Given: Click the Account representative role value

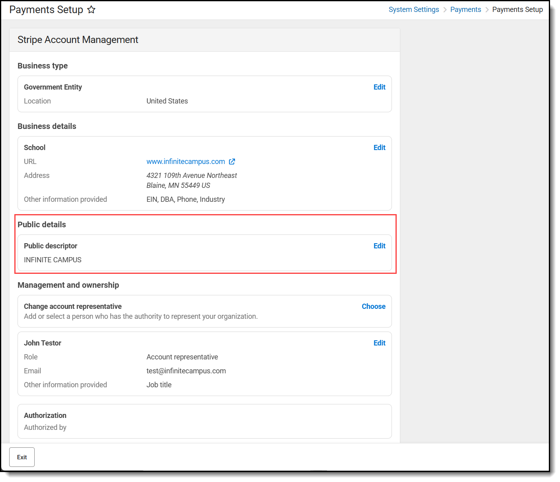Looking at the screenshot, I should [182, 357].
